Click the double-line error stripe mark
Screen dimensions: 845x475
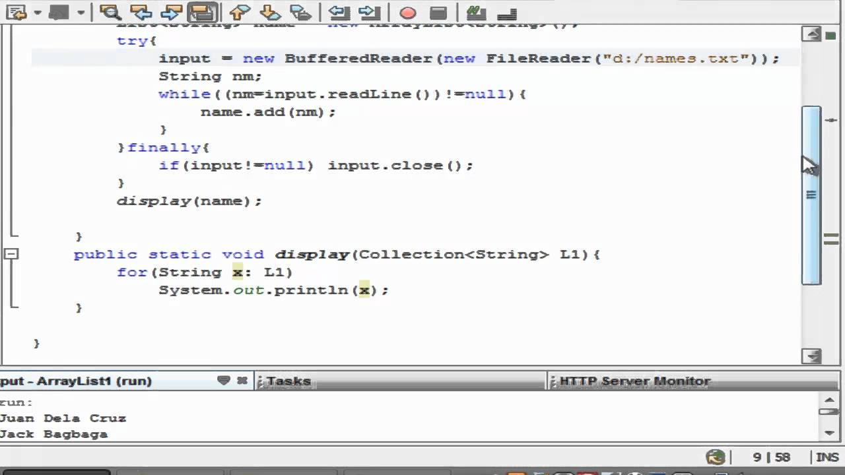point(831,239)
